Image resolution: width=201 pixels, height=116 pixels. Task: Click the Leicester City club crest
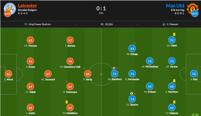[x=10, y=9]
